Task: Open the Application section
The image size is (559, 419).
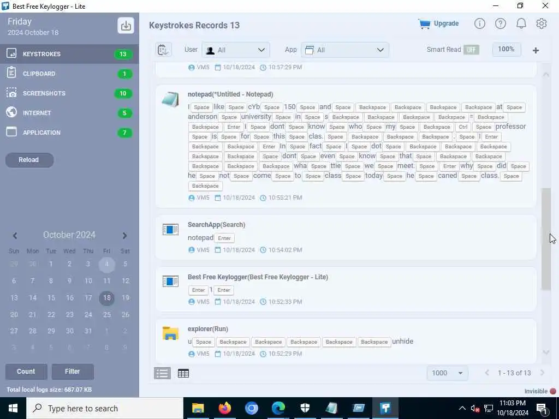Action: tap(69, 133)
